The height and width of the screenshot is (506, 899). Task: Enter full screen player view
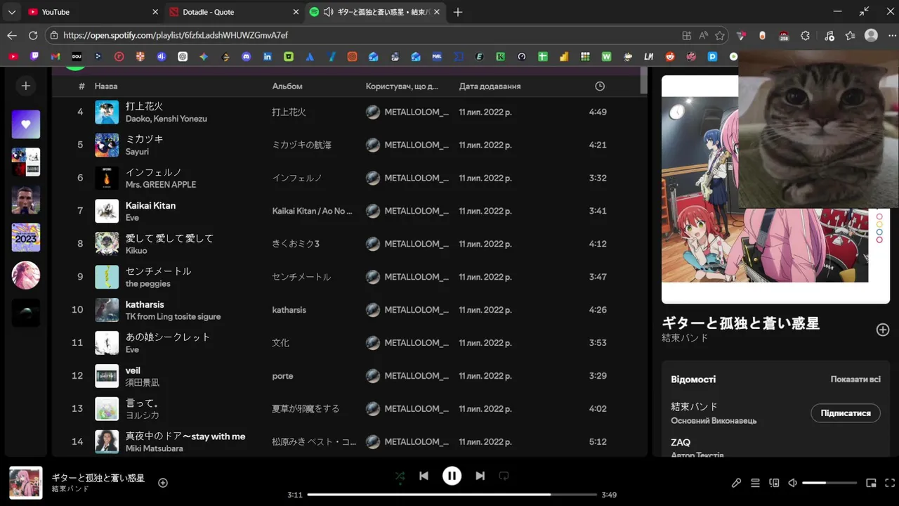[890, 483]
